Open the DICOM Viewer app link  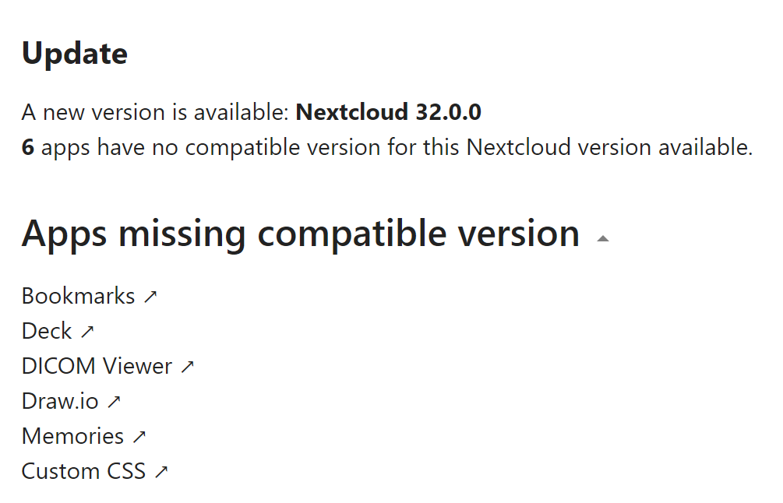point(97,366)
